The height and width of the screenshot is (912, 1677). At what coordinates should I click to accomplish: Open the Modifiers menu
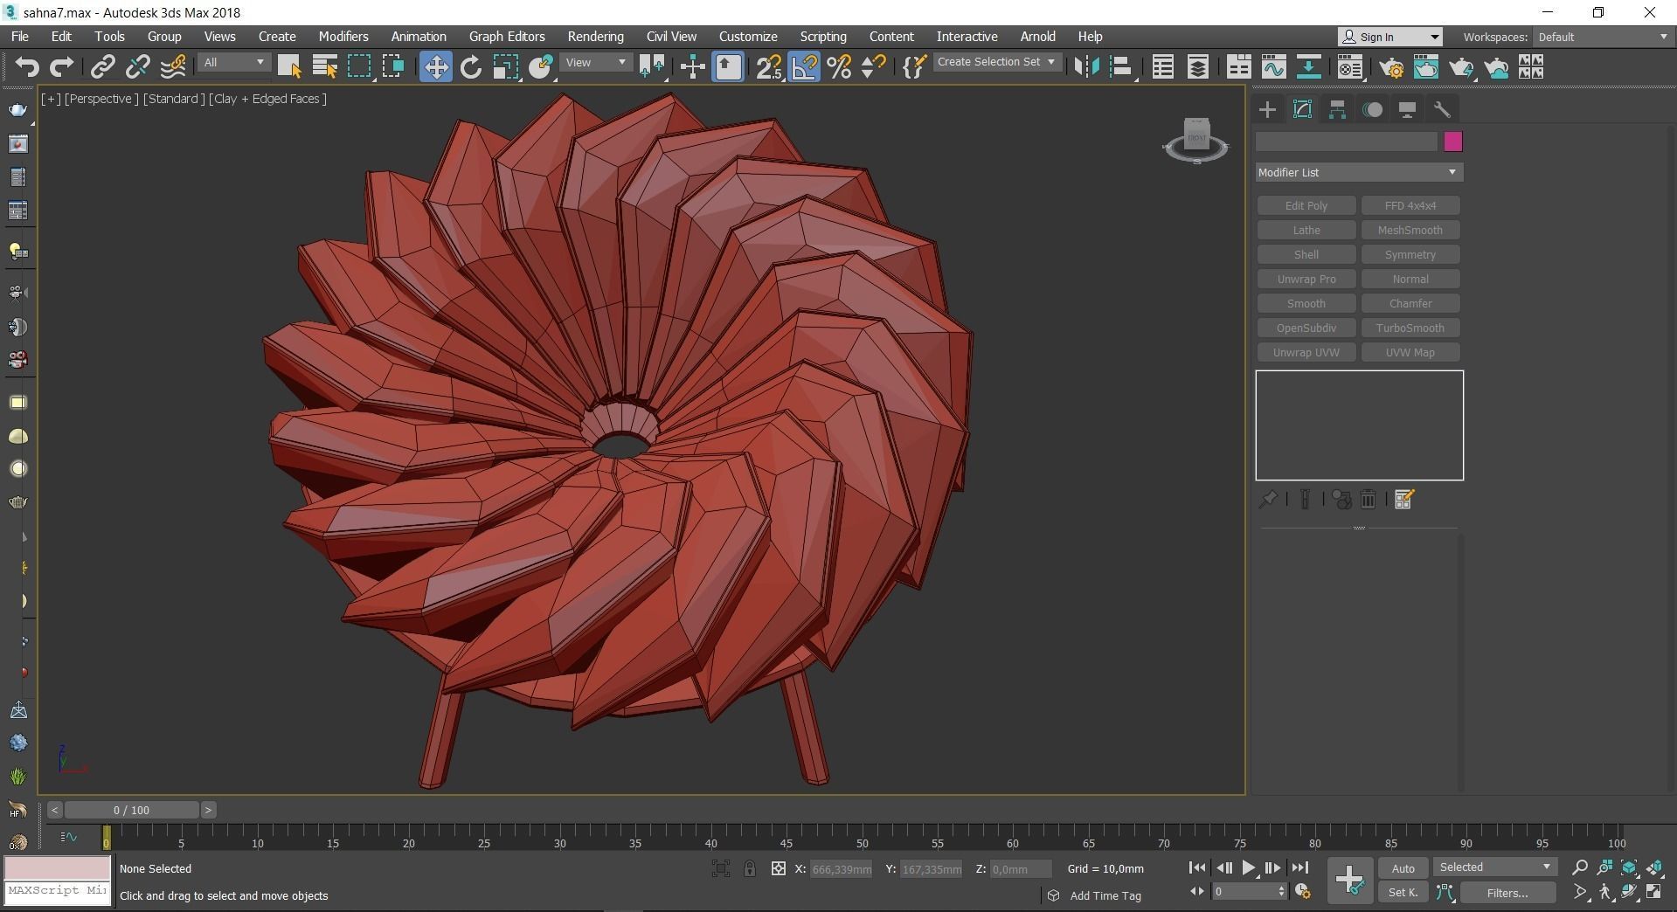[x=343, y=37]
